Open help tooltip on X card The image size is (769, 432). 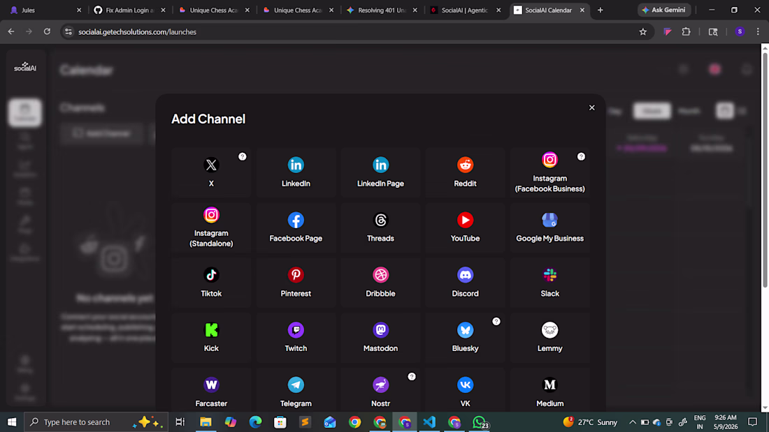click(x=243, y=157)
